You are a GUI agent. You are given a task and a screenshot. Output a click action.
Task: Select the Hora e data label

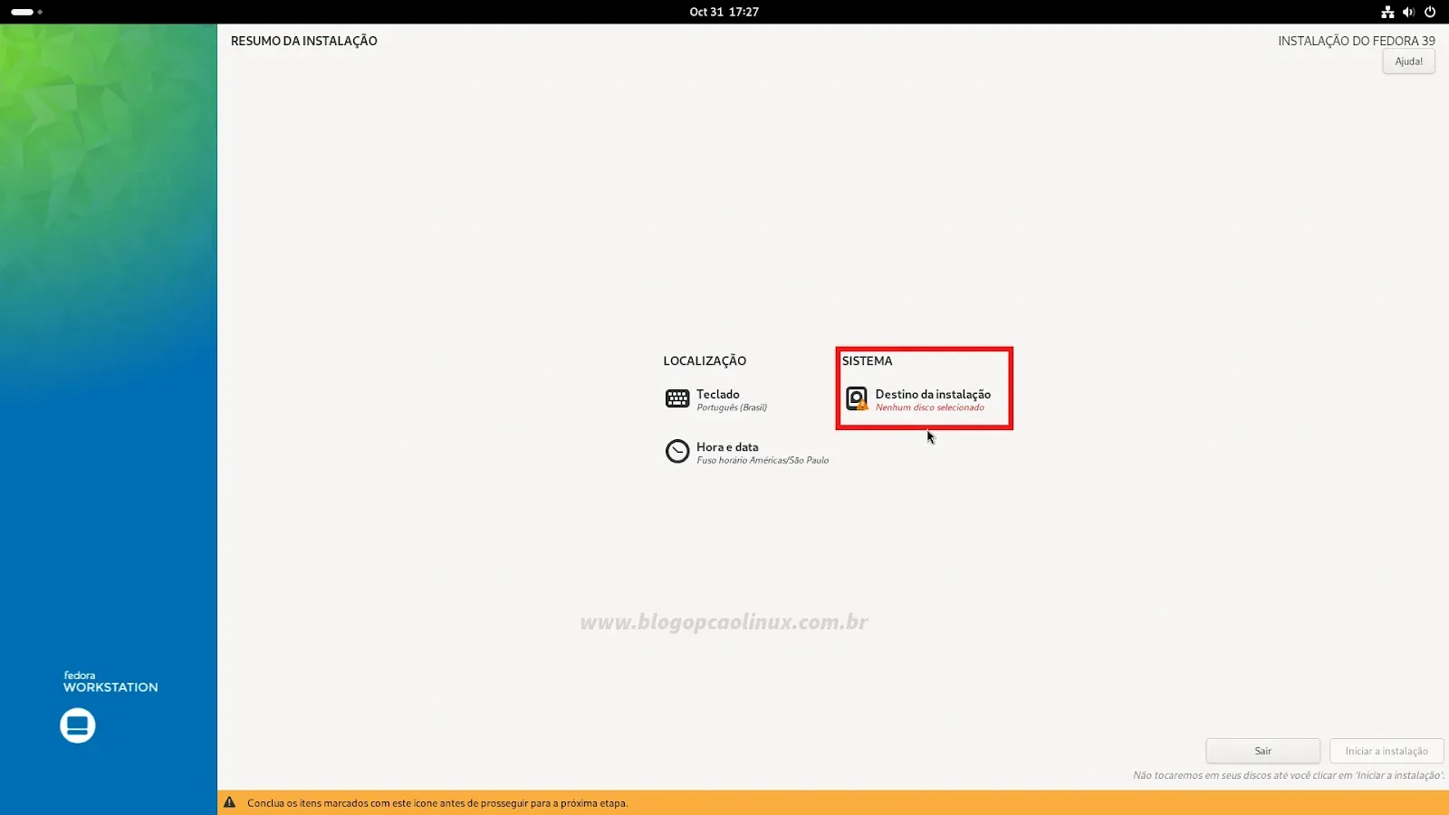727,446
